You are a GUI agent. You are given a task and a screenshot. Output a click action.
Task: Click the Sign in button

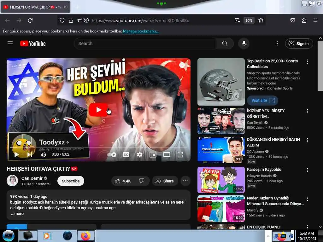(299, 43)
